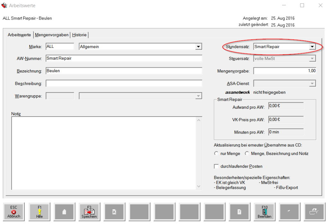The image size is (329, 224).
Task: Open the Historie tab
Action: (79, 35)
